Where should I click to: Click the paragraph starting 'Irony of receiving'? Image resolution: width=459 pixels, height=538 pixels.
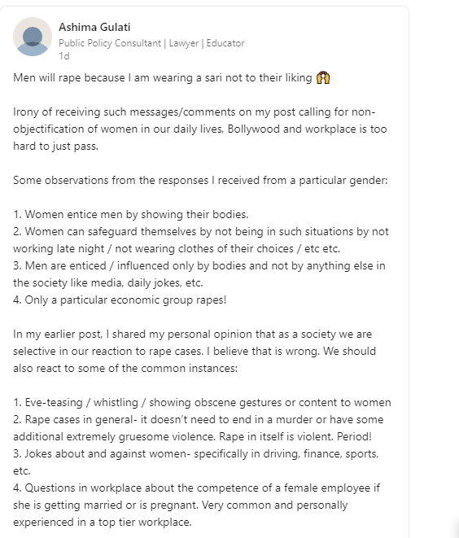point(200,129)
